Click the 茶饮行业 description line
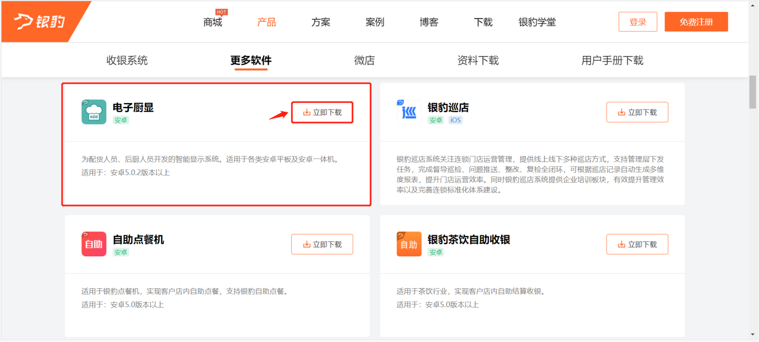Viewport: 759px width, 342px height. pos(472,291)
